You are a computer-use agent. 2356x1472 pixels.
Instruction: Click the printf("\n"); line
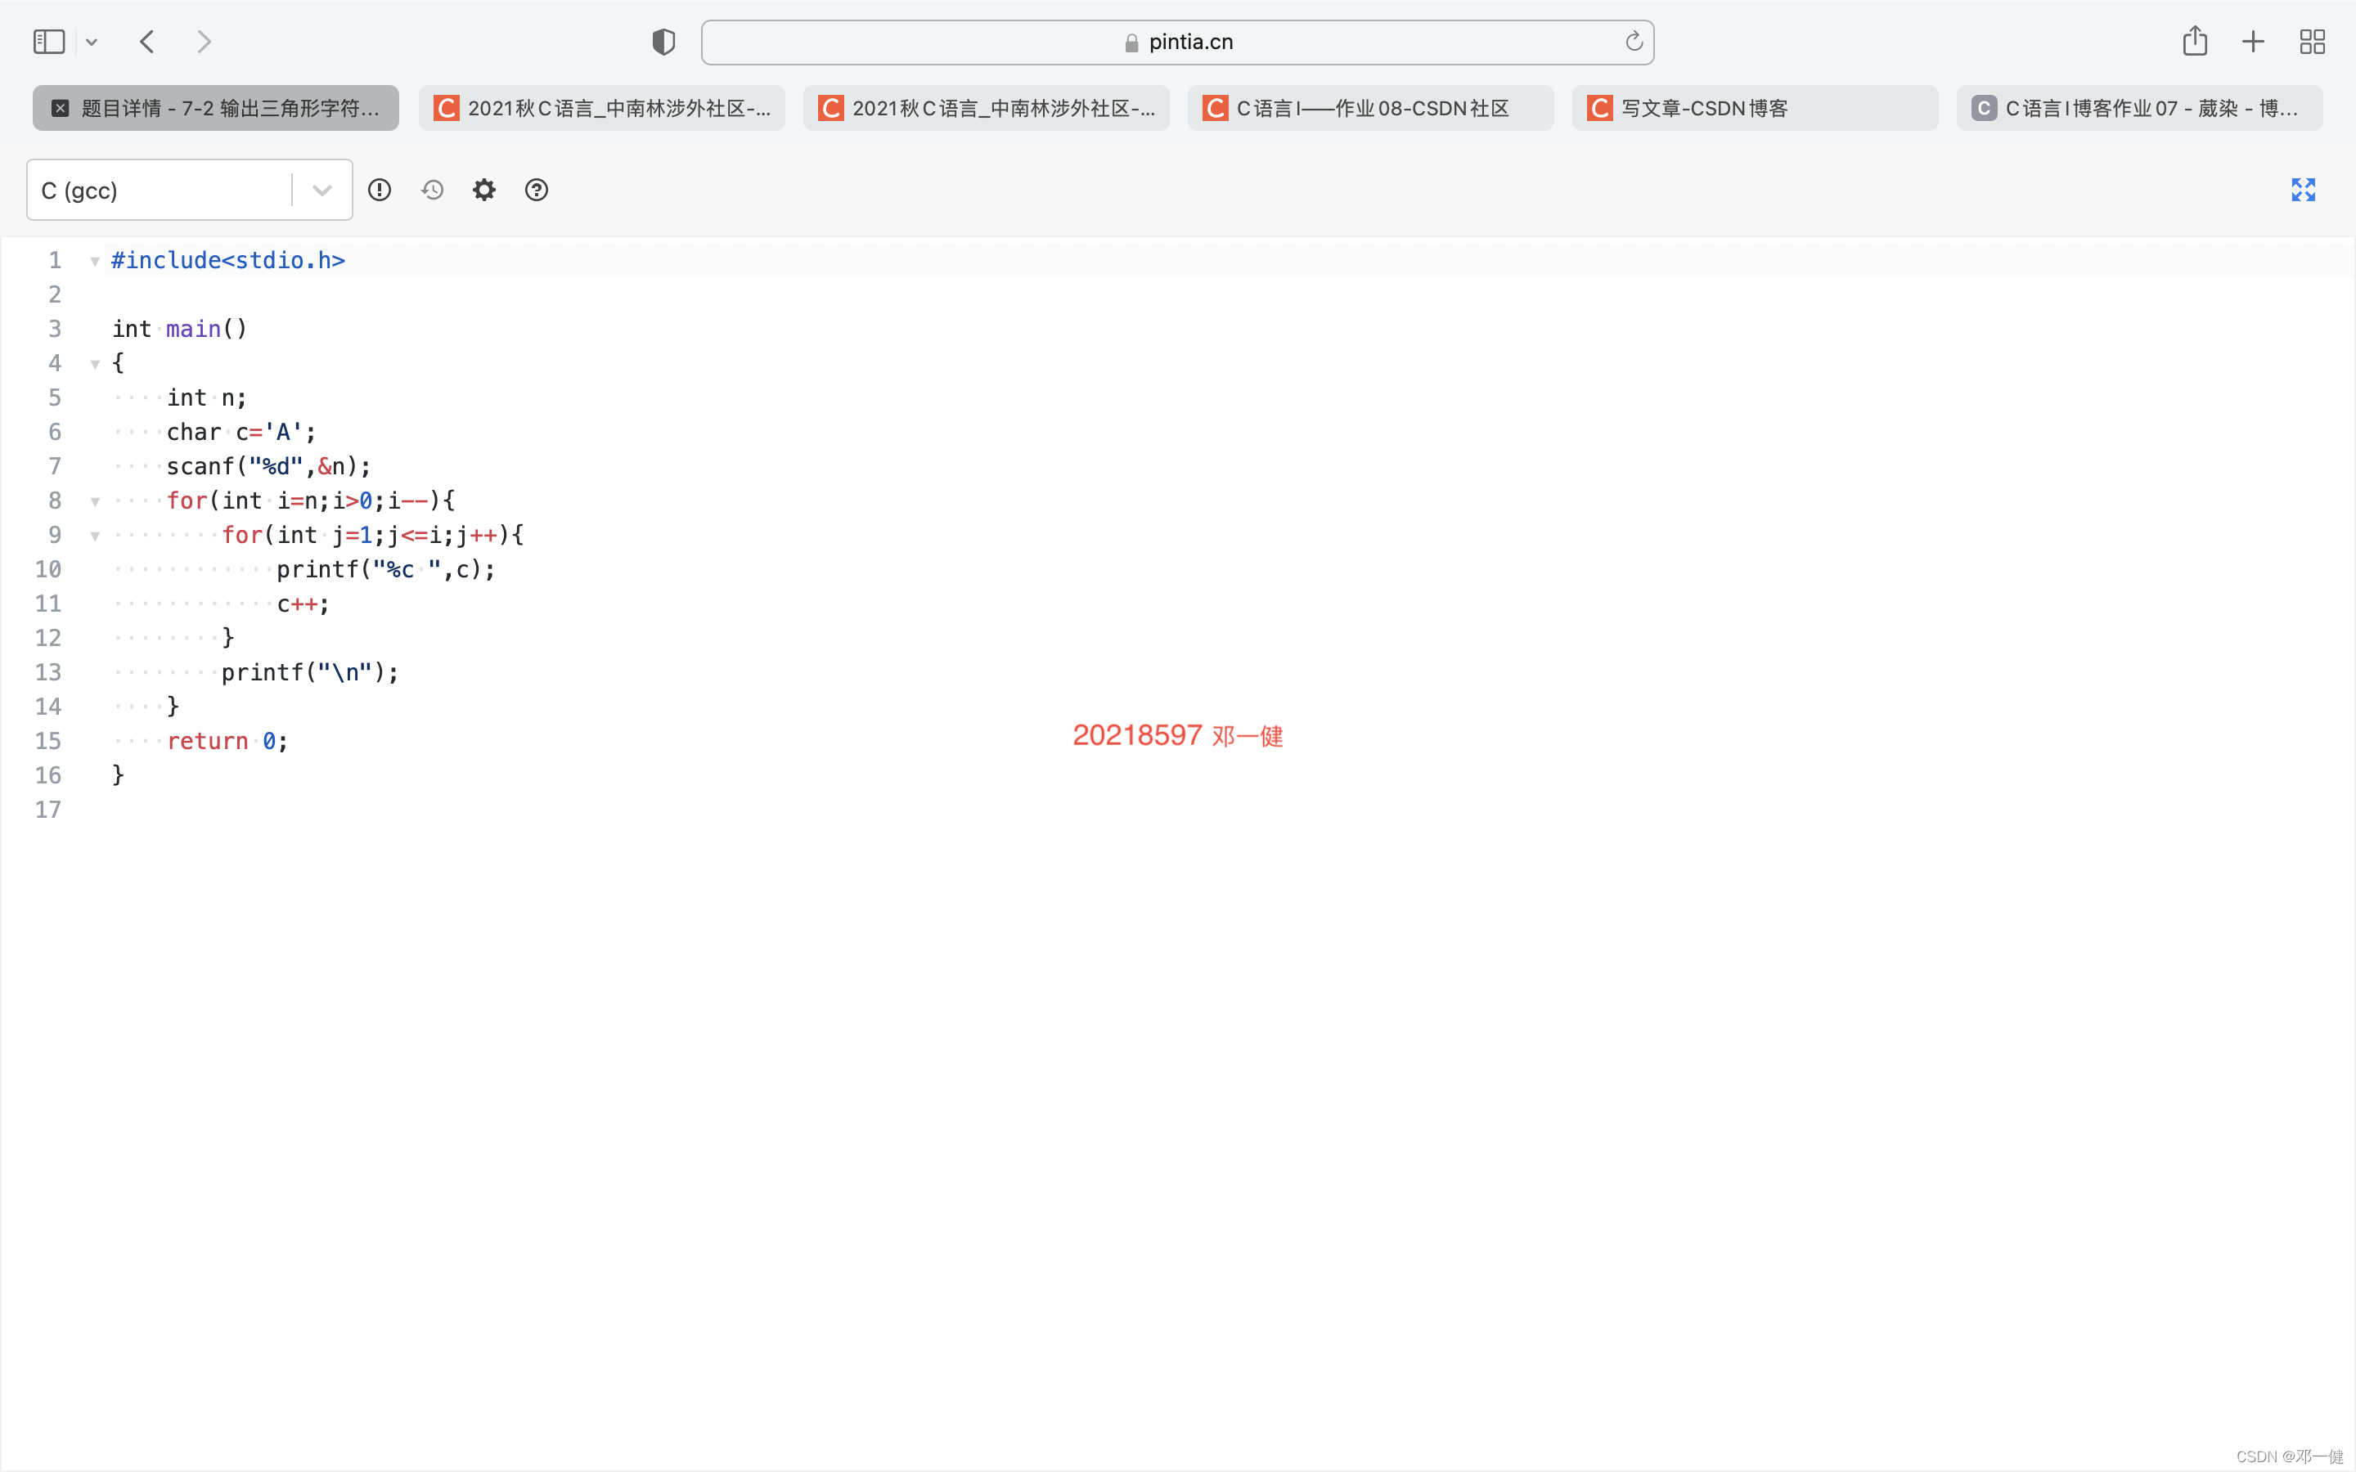coord(311,673)
